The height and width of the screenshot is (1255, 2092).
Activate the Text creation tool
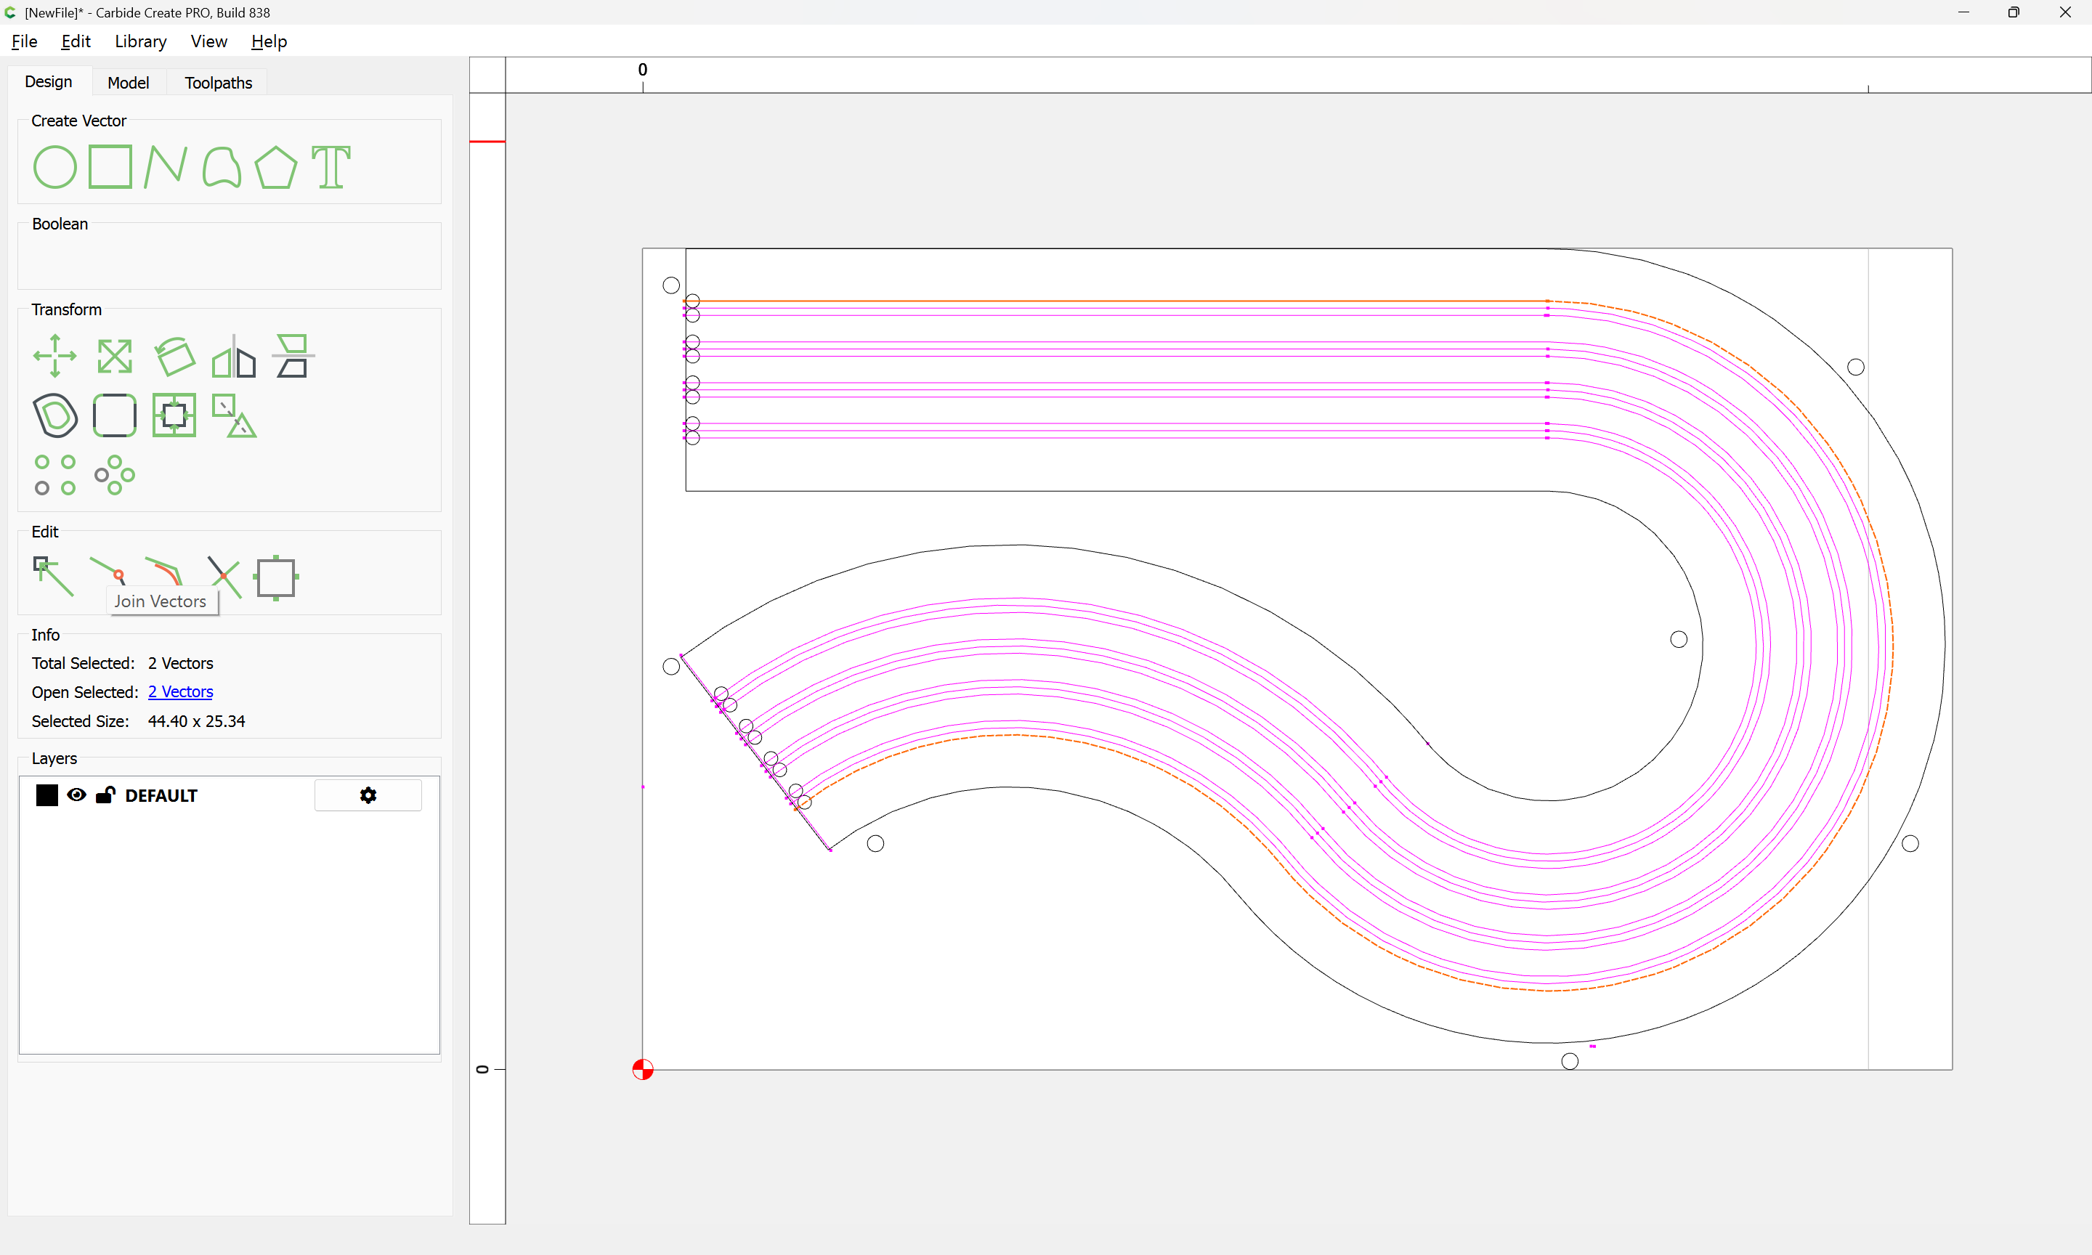point(331,166)
